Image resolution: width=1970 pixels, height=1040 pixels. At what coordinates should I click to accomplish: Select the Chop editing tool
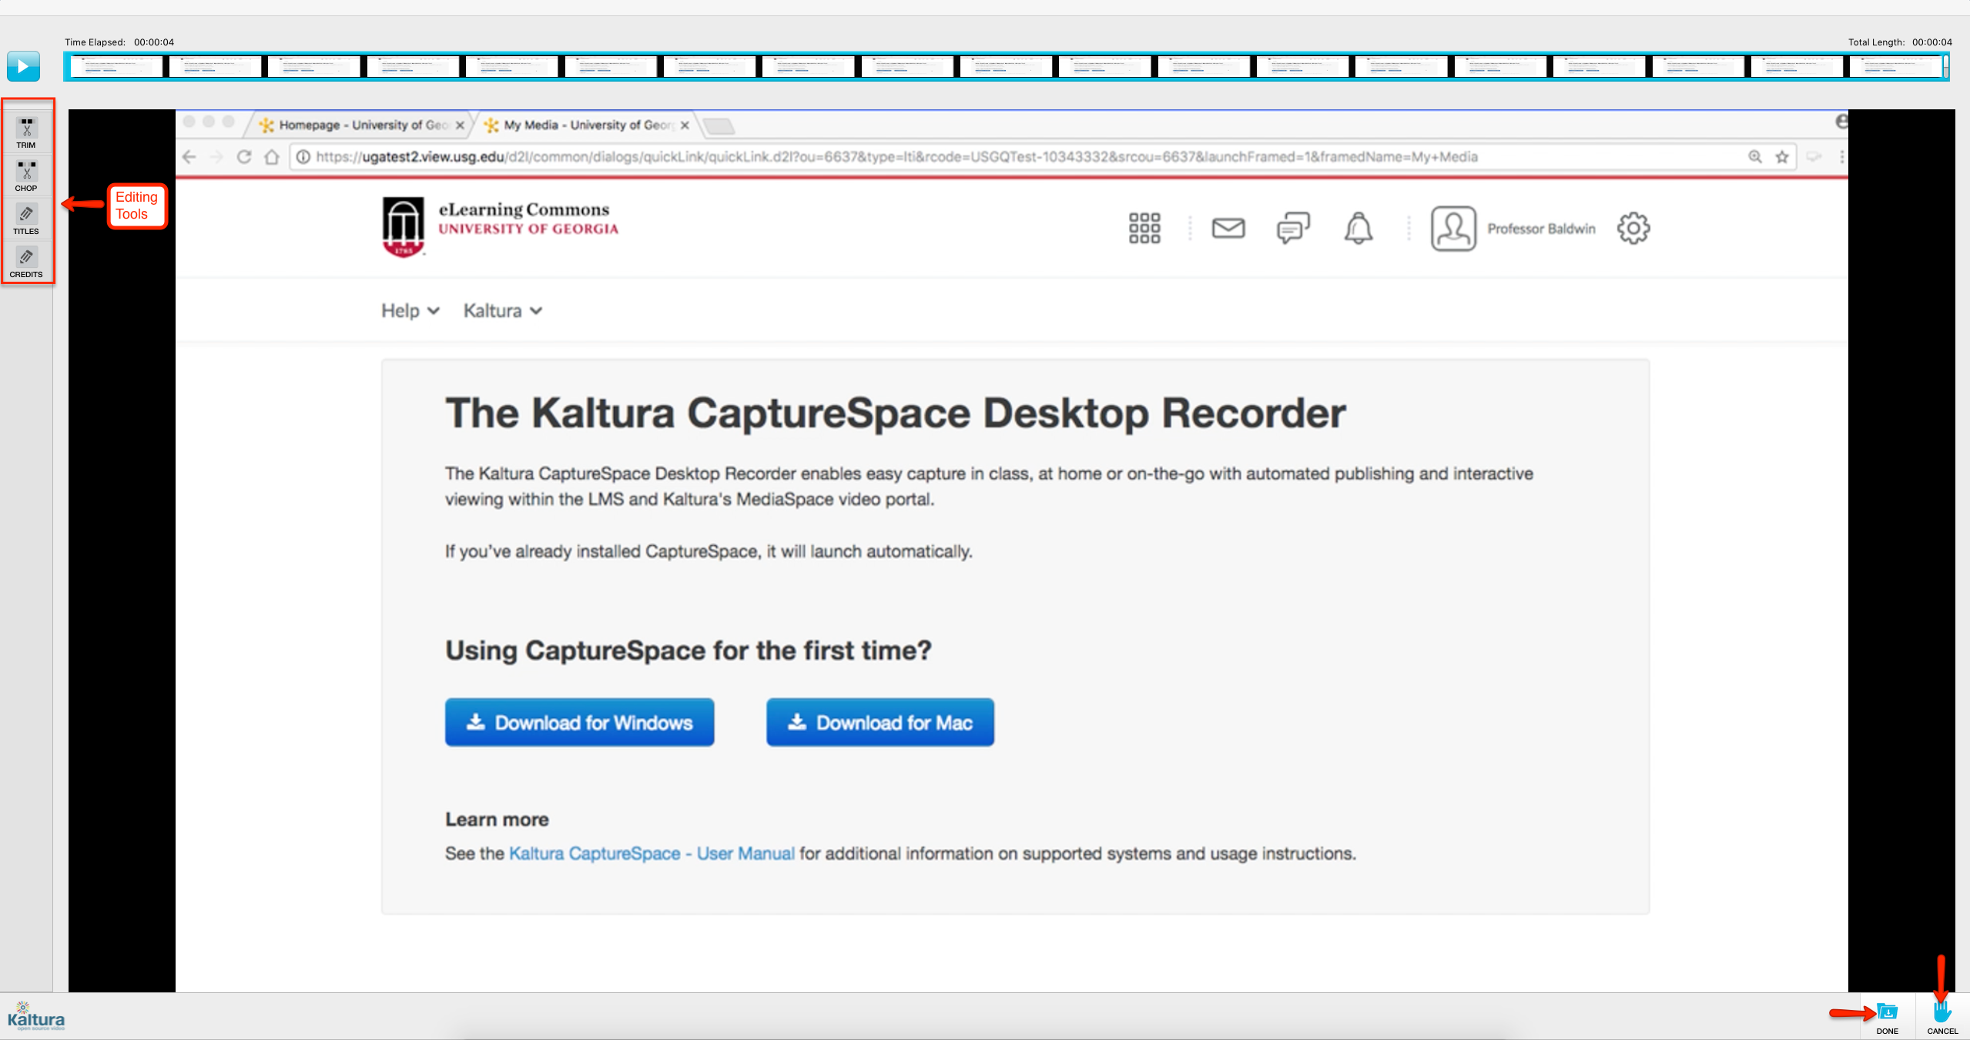[x=26, y=176]
